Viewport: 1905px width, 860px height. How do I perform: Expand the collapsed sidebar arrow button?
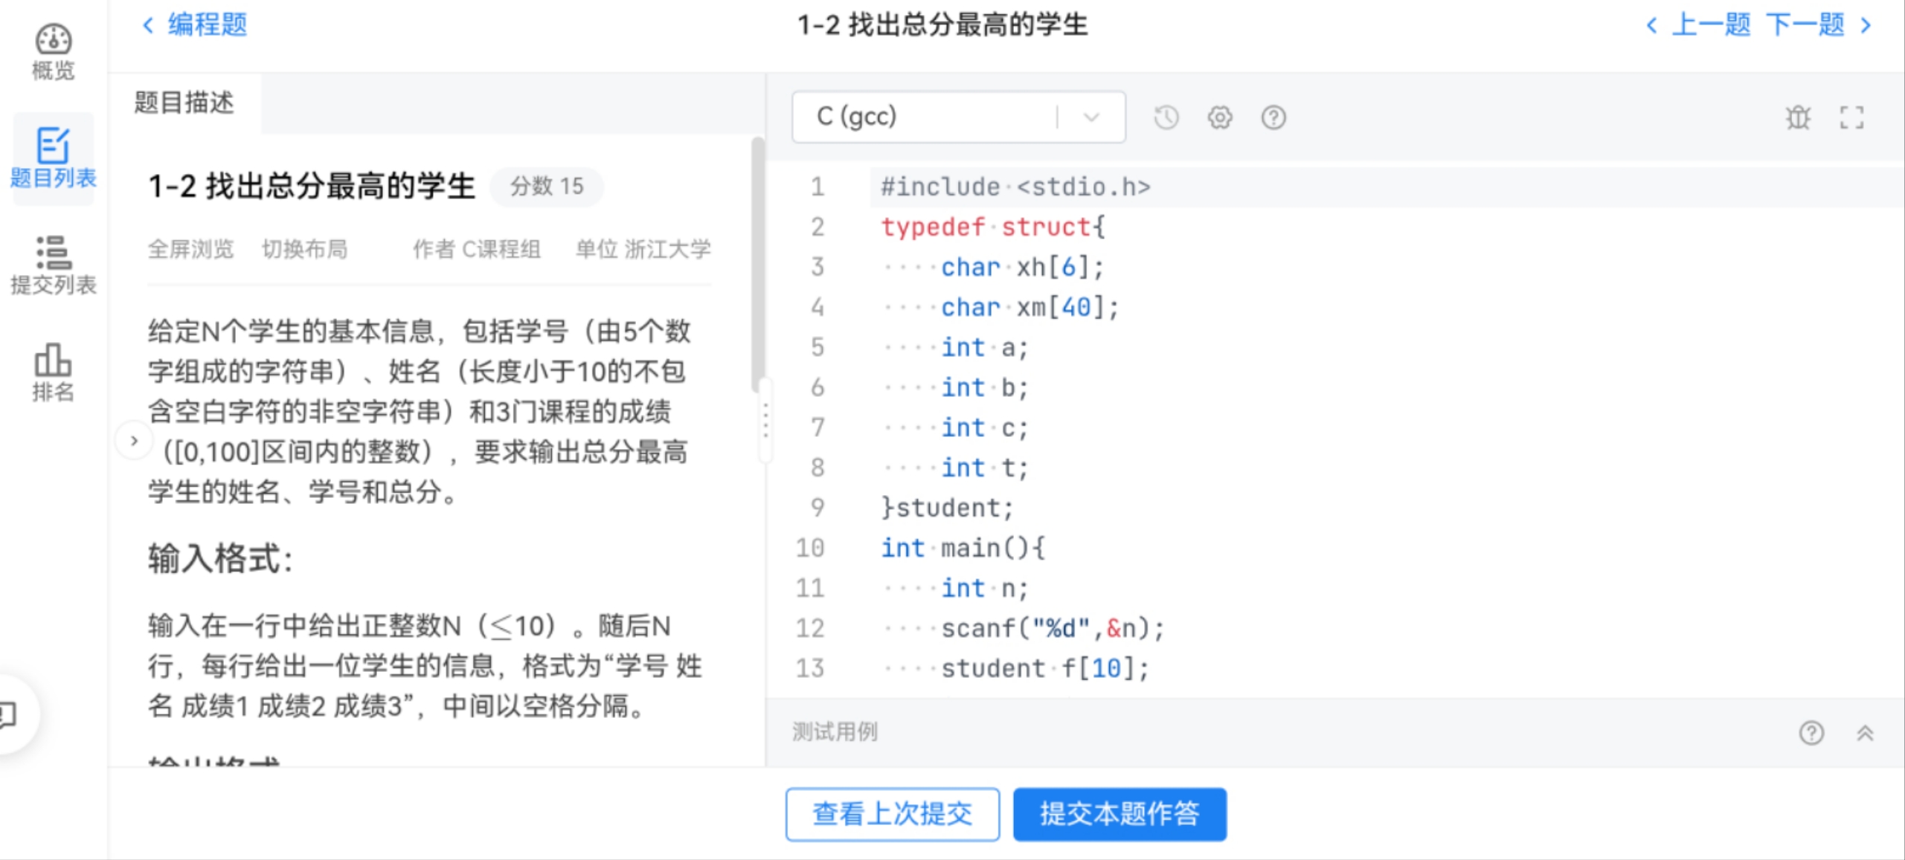click(x=134, y=441)
